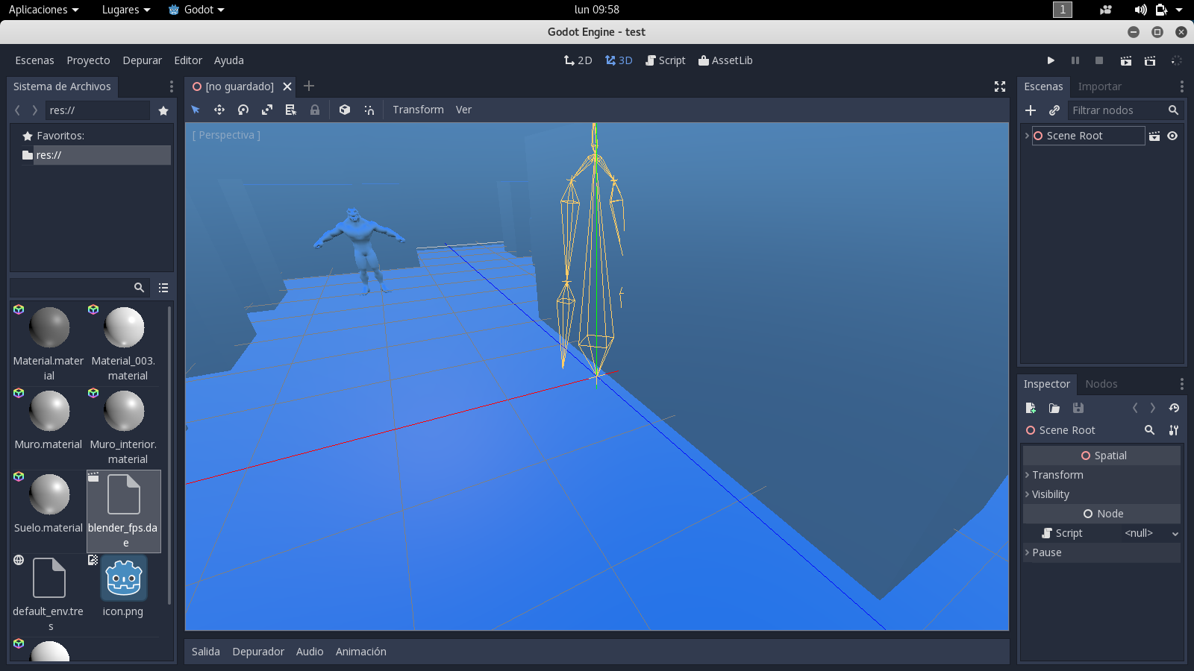This screenshot has width=1194, height=671.
Task: Search properties in Inspector
Action: coord(1150,430)
